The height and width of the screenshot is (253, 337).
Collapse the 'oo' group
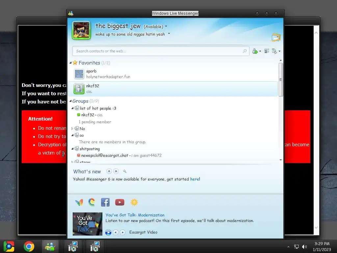pos(72,135)
